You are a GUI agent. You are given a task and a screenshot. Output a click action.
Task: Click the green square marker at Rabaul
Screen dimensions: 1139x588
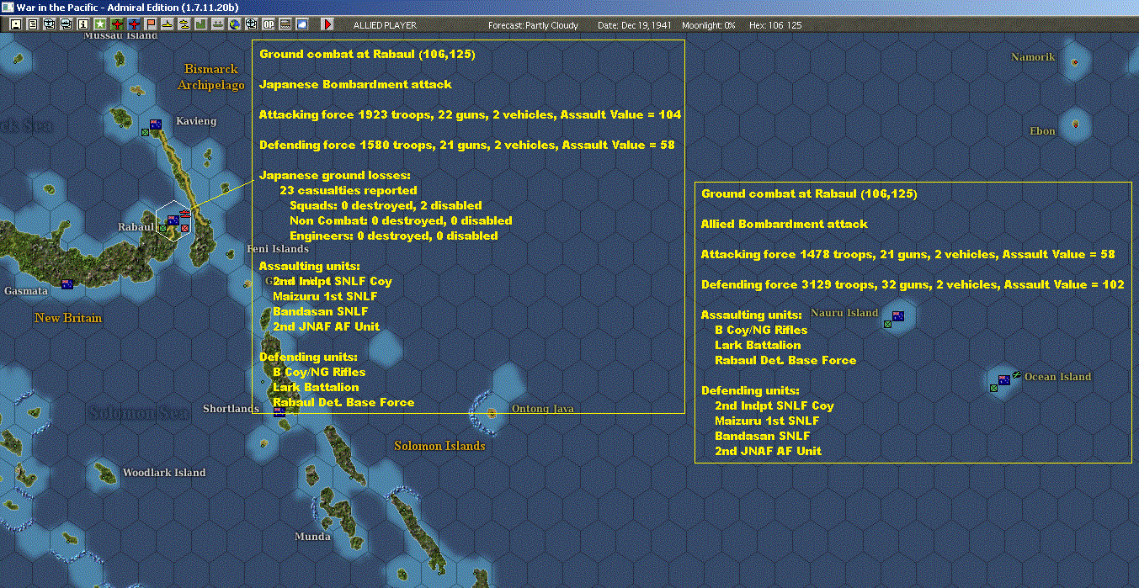coord(162,228)
